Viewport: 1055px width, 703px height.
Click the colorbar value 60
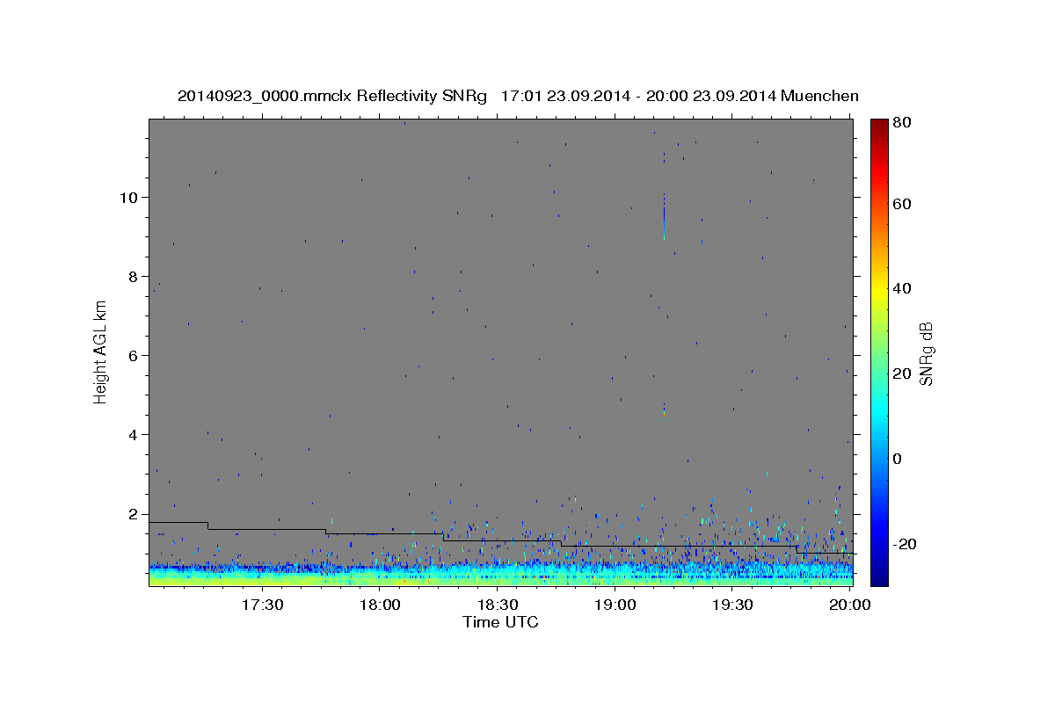tap(903, 204)
